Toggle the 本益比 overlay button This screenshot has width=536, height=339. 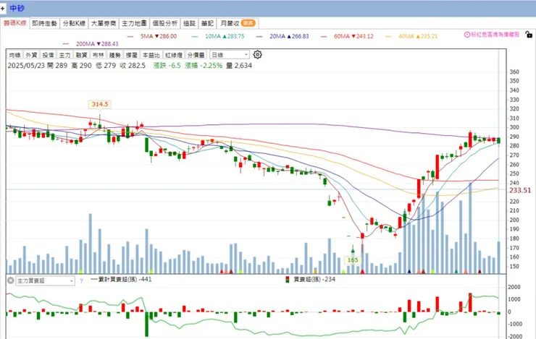pos(151,55)
